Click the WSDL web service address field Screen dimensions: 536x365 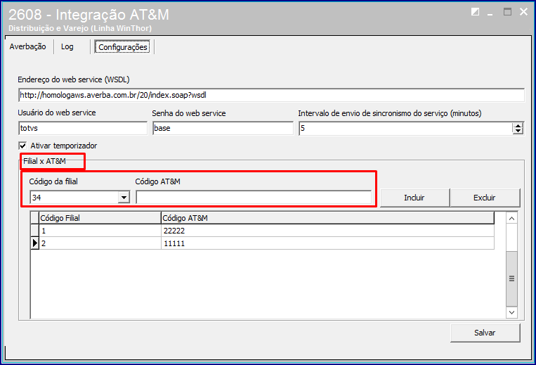point(271,95)
